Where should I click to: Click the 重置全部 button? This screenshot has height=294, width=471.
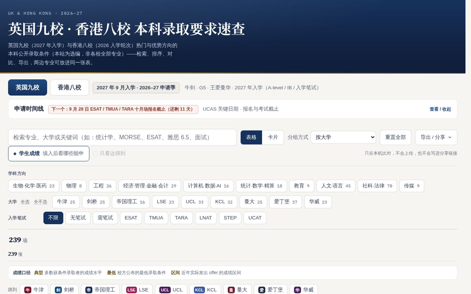(396, 137)
